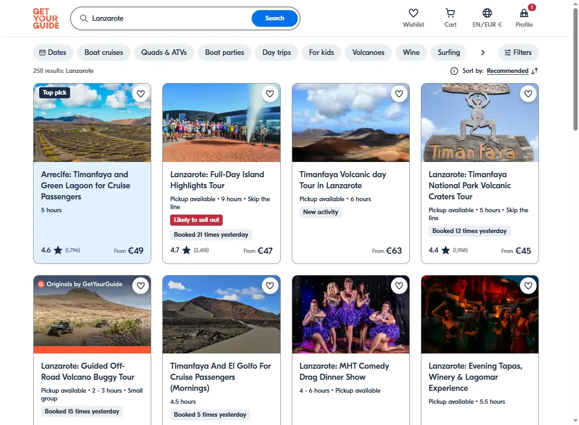Image resolution: width=579 pixels, height=425 pixels.
Task: Click the star beside the 4.4 rating
Action: click(x=445, y=251)
